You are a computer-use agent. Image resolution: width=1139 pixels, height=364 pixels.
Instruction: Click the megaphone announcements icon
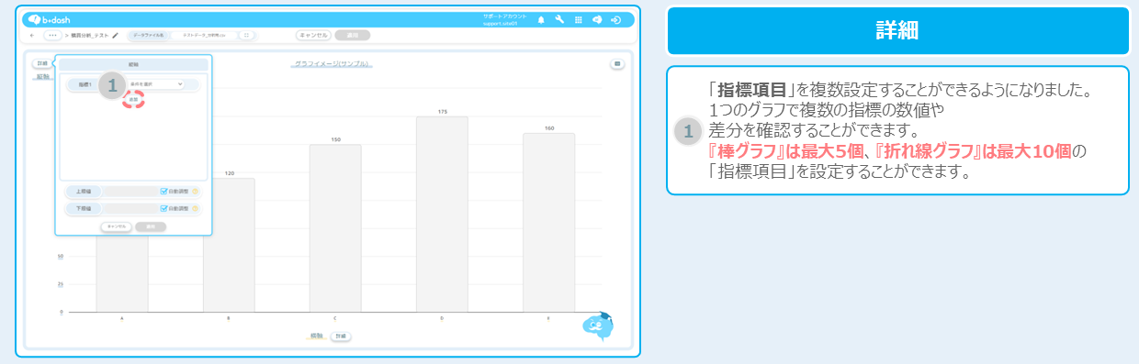(596, 19)
